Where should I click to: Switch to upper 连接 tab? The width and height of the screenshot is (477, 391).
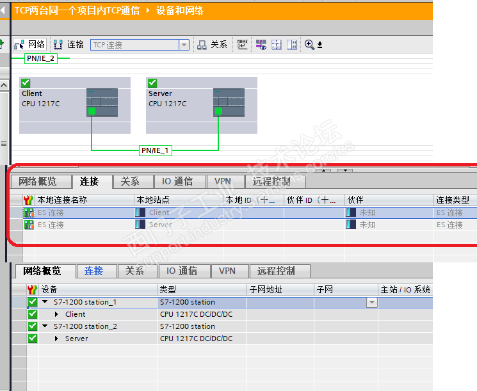(x=92, y=182)
